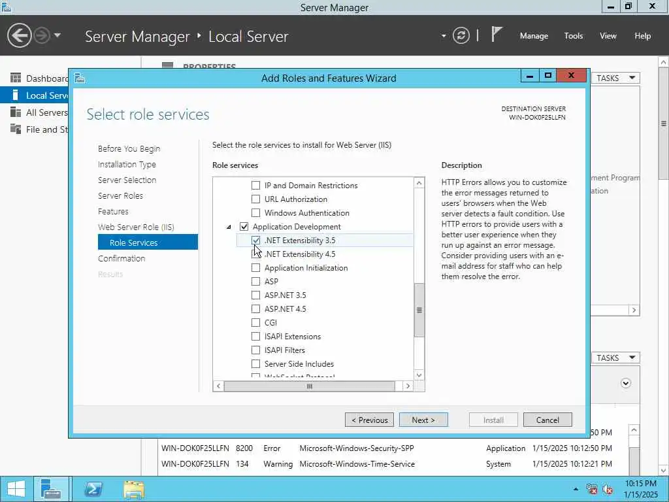Screen dimensions: 669x502
Task: Go to Web Server Role (IIS) step
Action: pos(136,227)
